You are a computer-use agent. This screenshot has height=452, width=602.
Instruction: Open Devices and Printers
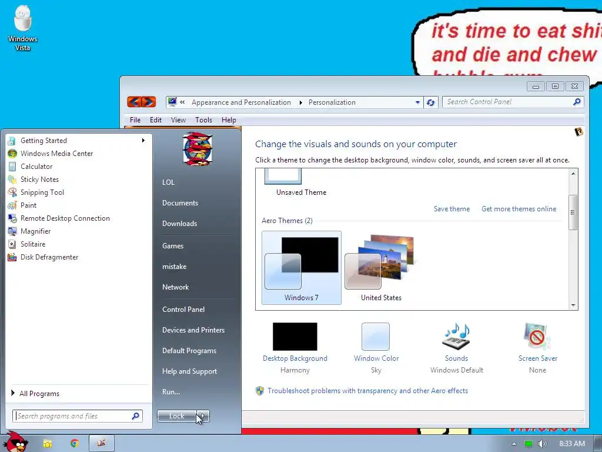(193, 330)
